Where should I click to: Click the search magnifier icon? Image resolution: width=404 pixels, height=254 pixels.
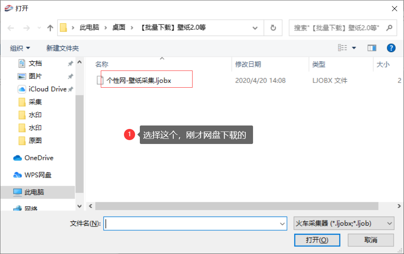389,28
